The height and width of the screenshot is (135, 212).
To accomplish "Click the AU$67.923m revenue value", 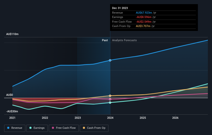I will 144,13.
